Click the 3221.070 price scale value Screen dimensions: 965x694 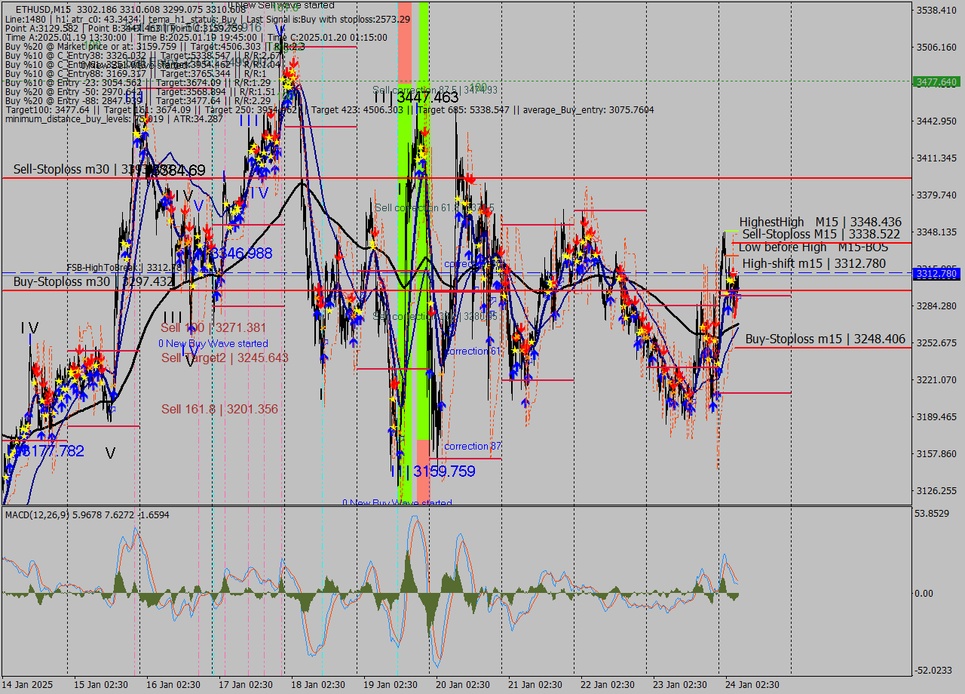pyautogui.click(x=936, y=379)
